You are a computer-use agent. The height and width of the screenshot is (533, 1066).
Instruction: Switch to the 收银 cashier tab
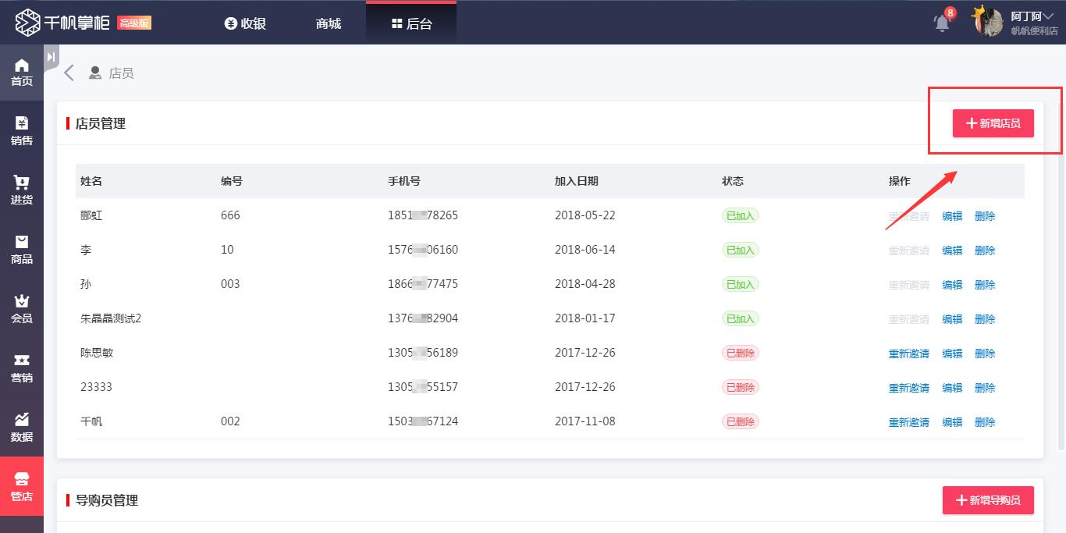coord(245,23)
